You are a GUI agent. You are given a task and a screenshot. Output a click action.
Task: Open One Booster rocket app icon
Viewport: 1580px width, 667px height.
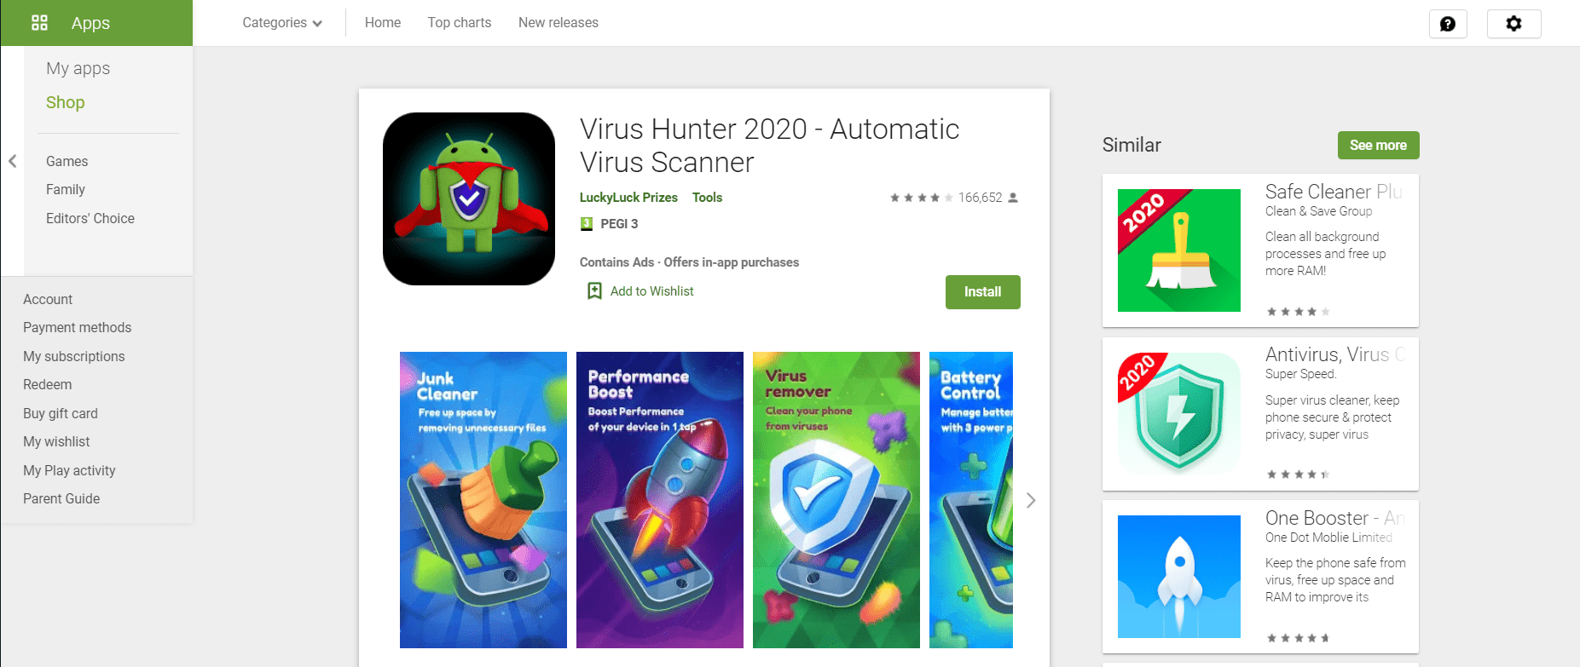[1179, 577]
